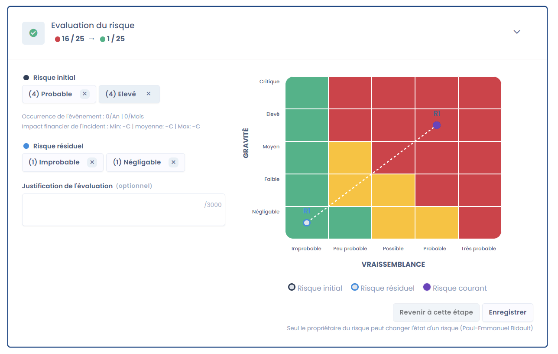This screenshot has width=558, height=354.
Task: Open the (1) Négligable residual selector
Action: tap(146, 162)
